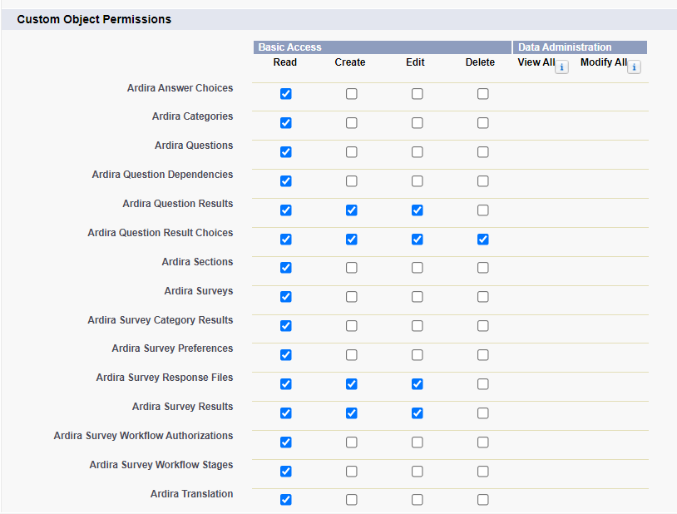Enable Create permission for Ardira Sections
The image size is (677, 514).
click(351, 268)
